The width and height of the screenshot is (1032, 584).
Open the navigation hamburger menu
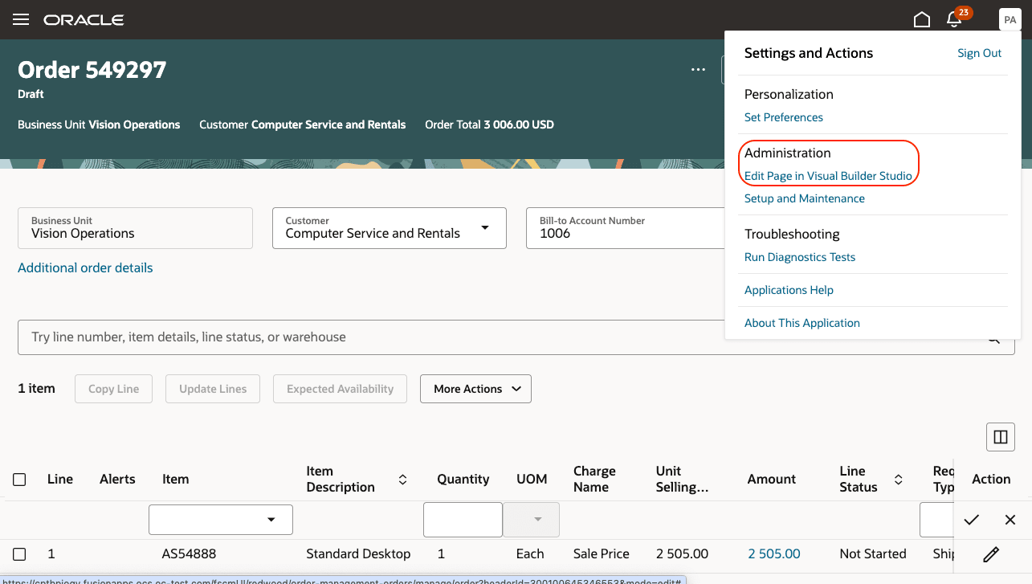click(20, 19)
